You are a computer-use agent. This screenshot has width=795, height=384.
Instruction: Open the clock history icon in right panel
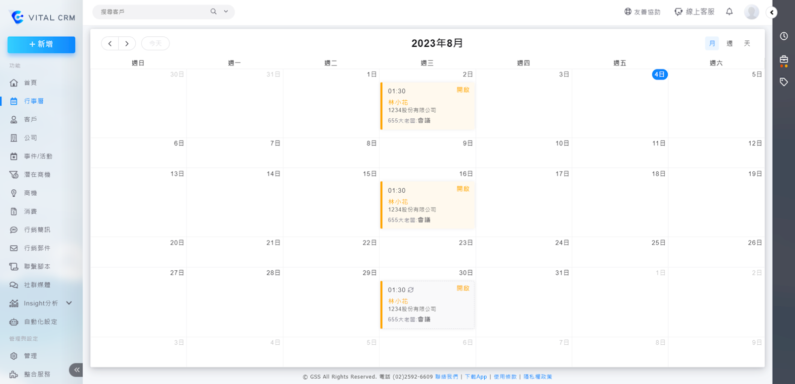pos(784,36)
